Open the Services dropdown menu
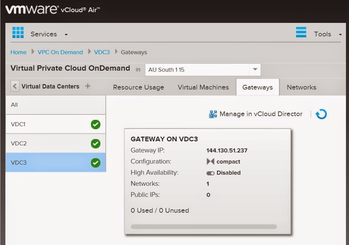 66,34
